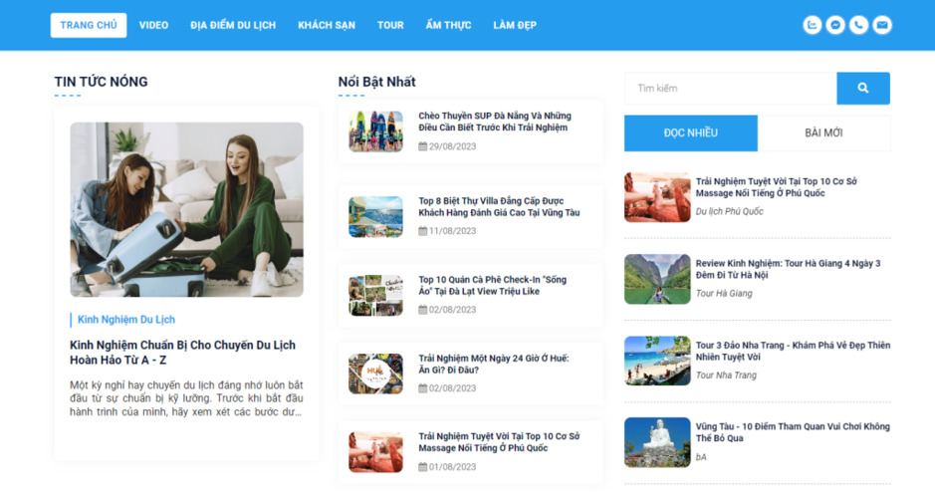Click the email envelope icon
Image resolution: width=935 pixels, height=498 pixels.
click(x=882, y=26)
